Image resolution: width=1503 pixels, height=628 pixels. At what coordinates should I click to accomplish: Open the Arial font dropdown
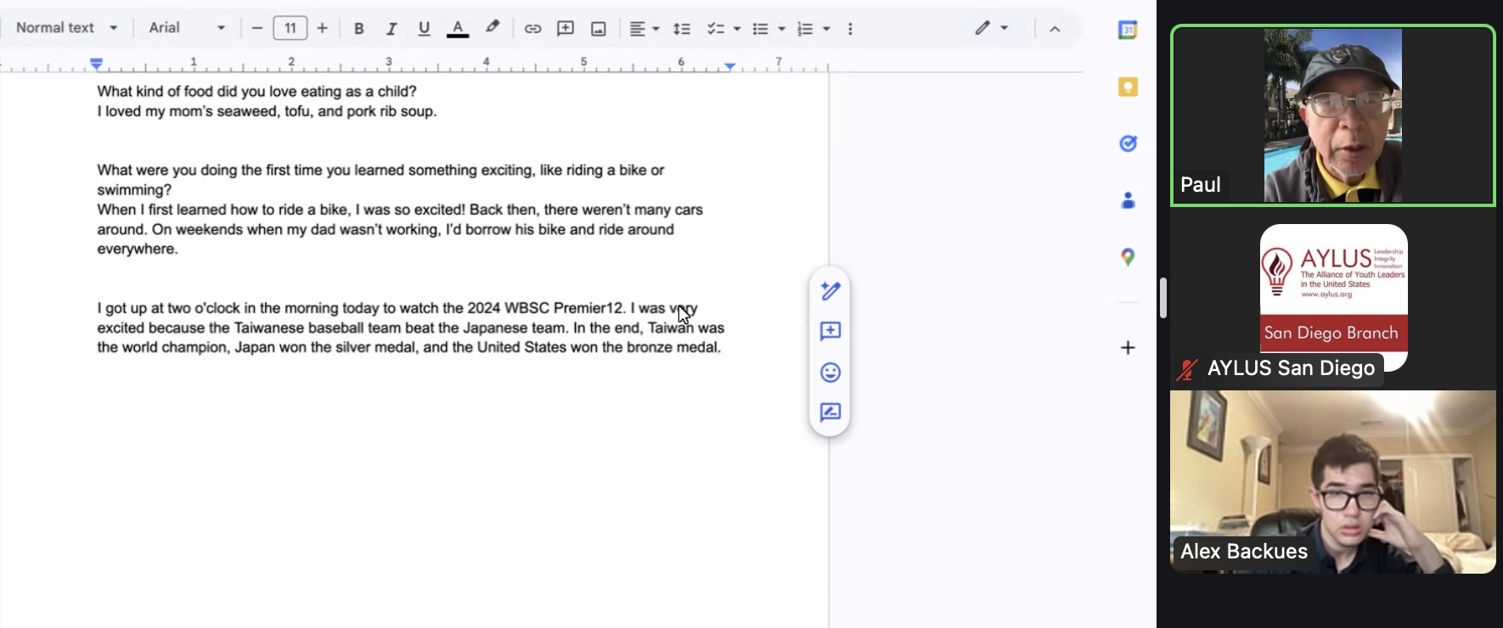(187, 27)
